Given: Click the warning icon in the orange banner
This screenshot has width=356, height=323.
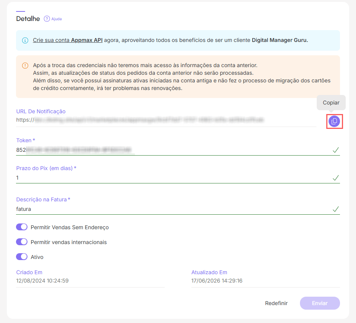Looking at the screenshot, I should (25, 66).
